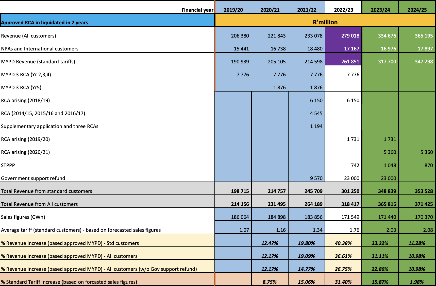Click the 31.40% standard tariff increase cell
The height and width of the screenshot is (286, 436).
point(343,282)
